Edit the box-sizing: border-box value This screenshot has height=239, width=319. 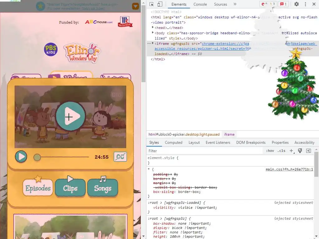tap(189, 192)
